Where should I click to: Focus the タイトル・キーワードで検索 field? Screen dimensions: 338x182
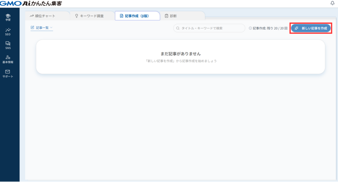(x=211, y=28)
